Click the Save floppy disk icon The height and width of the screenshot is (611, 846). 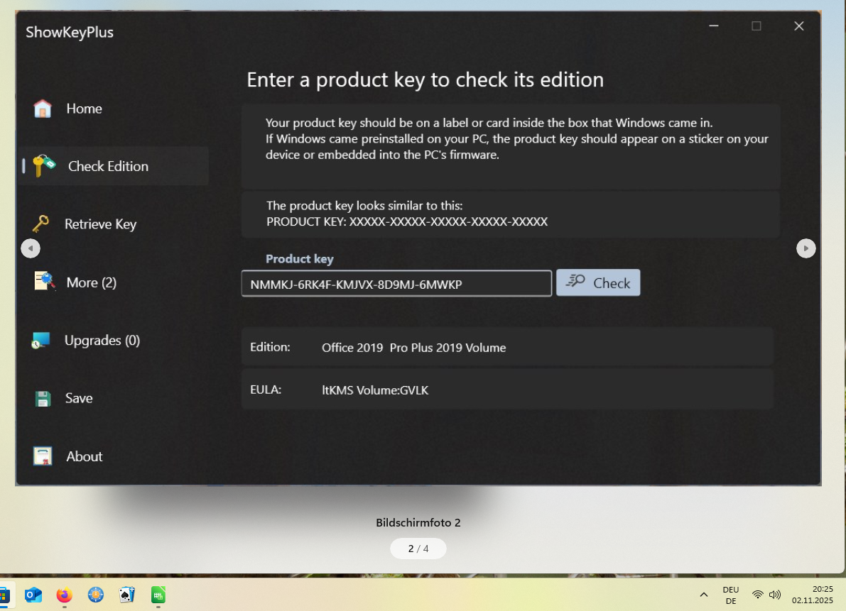(x=43, y=398)
